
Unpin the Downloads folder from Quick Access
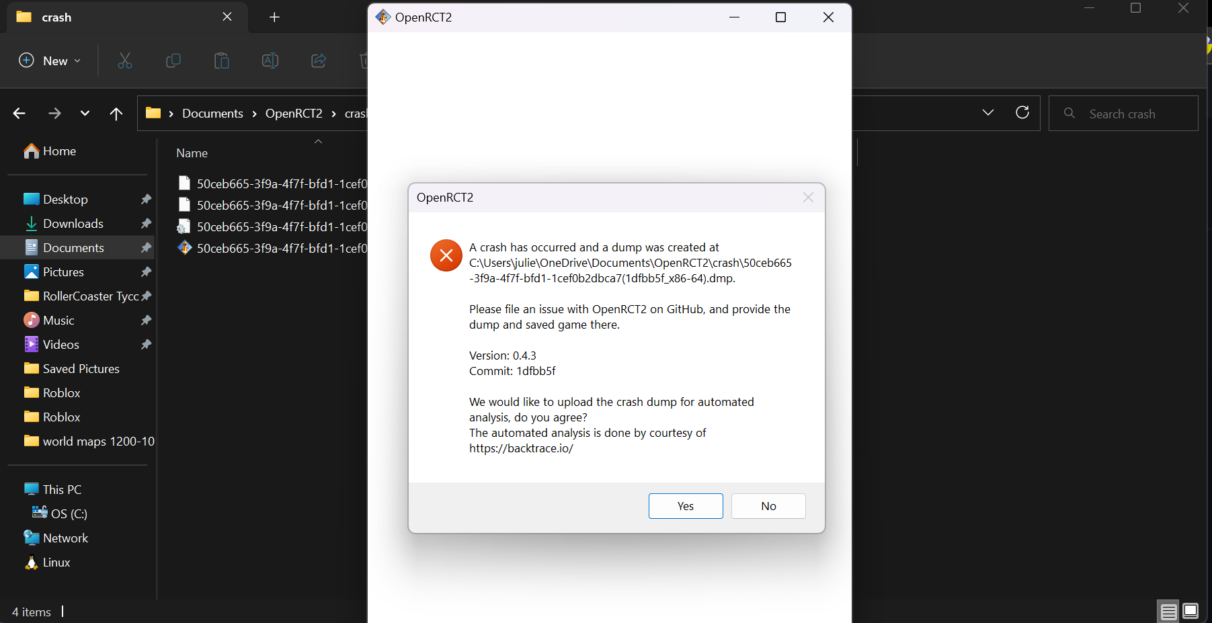tap(146, 223)
